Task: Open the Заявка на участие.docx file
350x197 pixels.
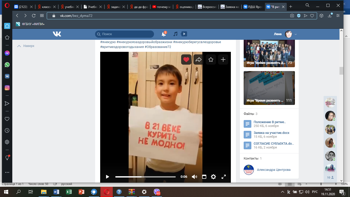Action: tap(271, 133)
